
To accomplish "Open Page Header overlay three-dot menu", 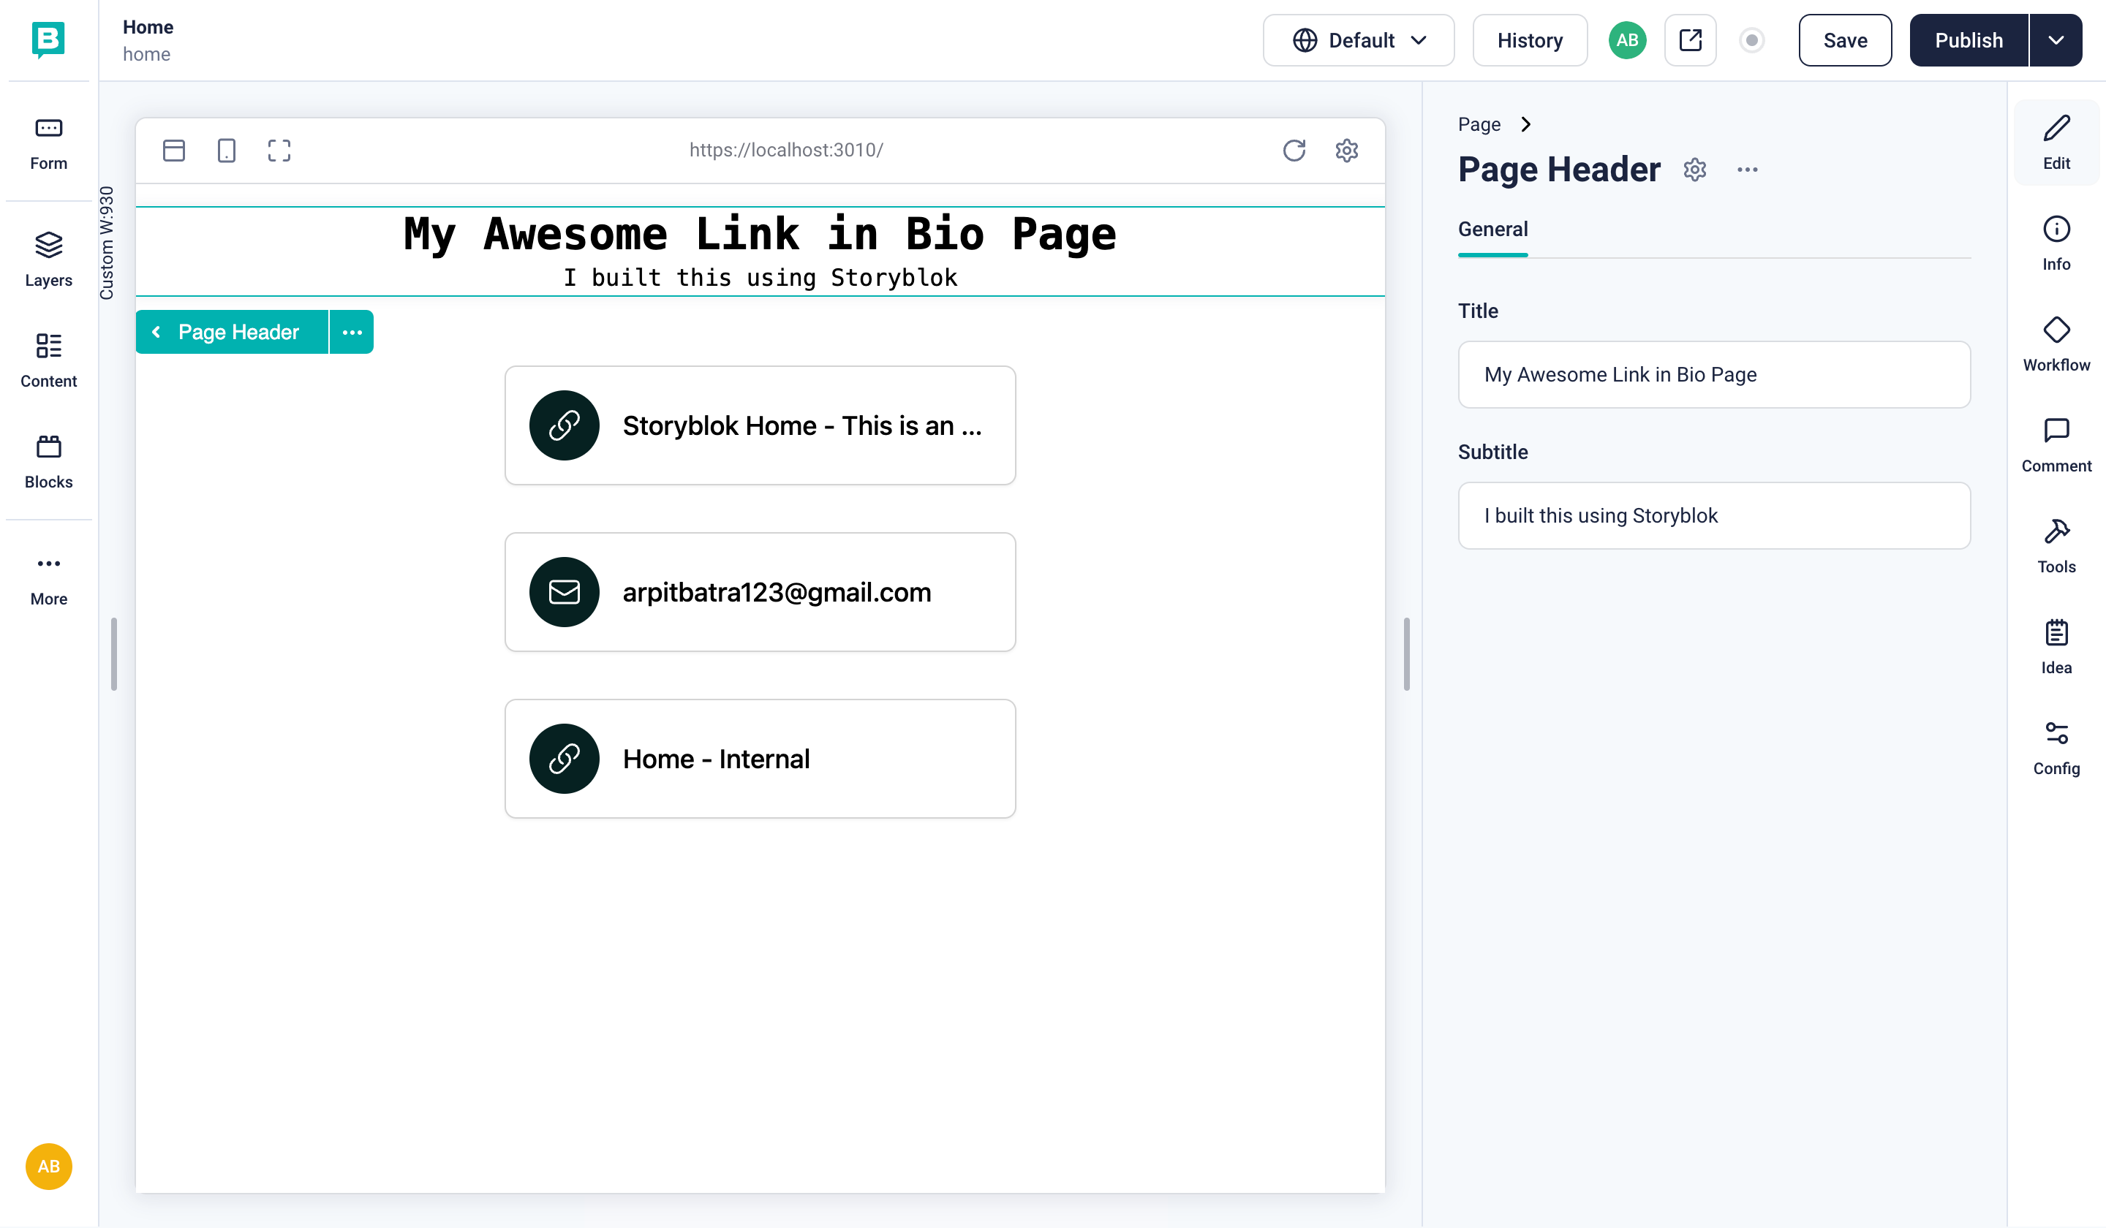I will tap(352, 332).
